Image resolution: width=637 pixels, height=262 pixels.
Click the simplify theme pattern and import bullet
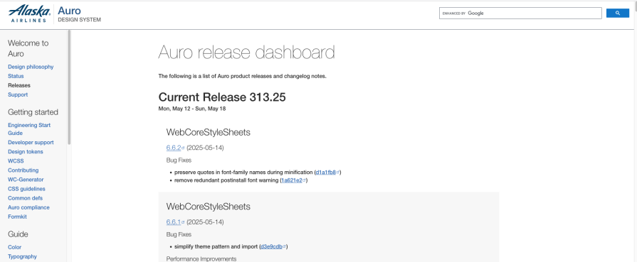(231, 246)
